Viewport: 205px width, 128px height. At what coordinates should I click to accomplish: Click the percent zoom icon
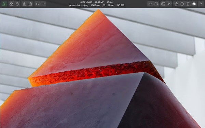[169, 4]
